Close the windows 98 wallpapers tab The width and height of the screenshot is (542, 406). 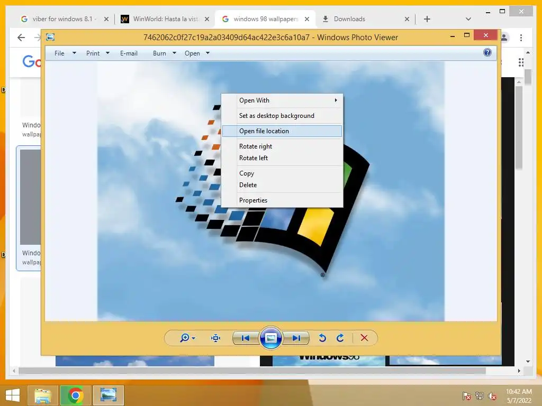[306, 19]
